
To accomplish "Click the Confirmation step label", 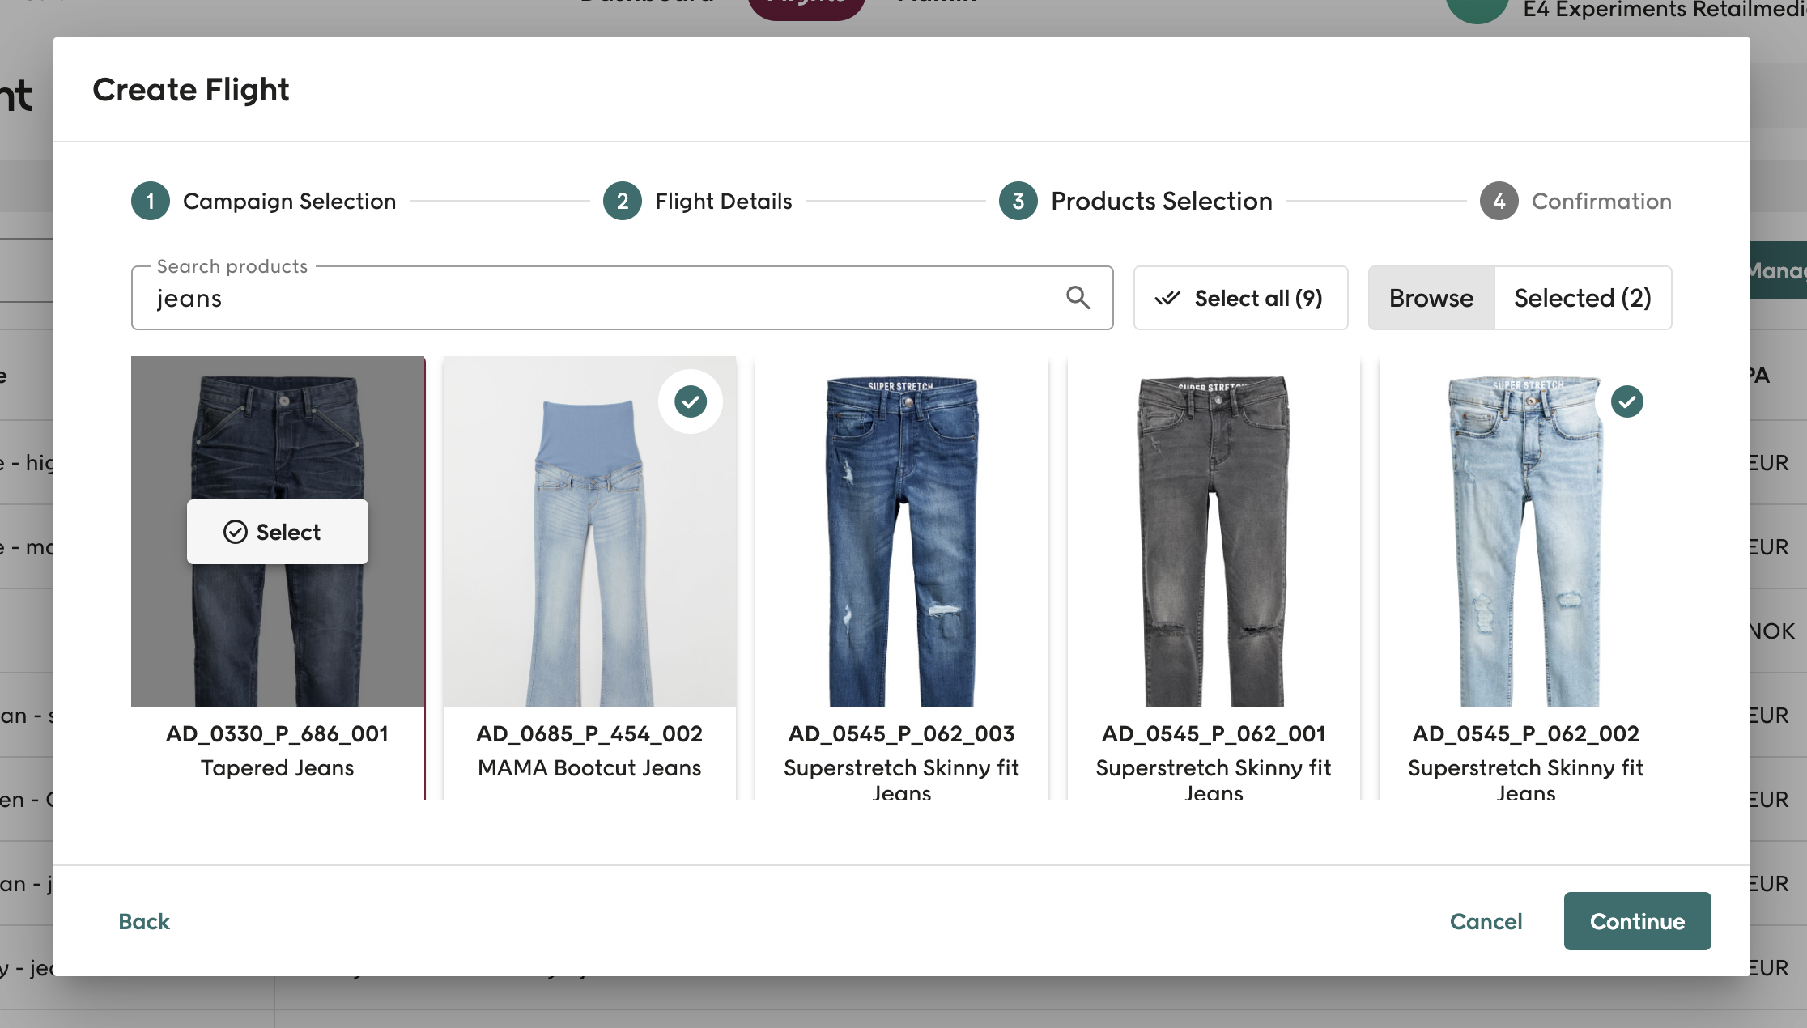I will [1601, 201].
